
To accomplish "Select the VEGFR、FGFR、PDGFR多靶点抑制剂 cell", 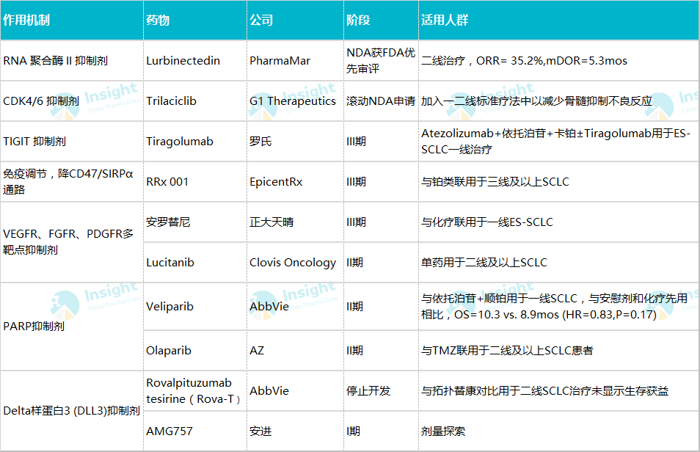I will point(71,242).
